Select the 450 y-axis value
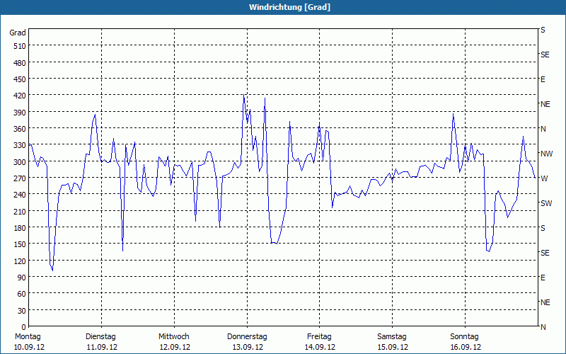This screenshot has height=354, width=566. tap(20, 79)
